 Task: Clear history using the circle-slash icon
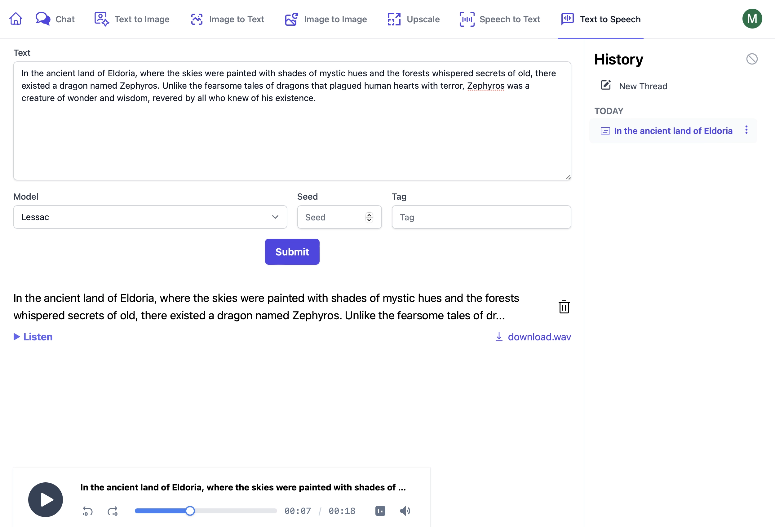point(752,59)
